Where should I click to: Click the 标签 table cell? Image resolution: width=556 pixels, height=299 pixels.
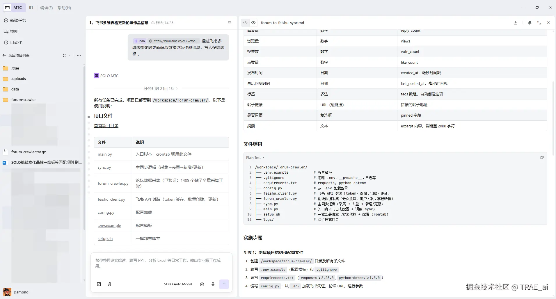(x=280, y=94)
